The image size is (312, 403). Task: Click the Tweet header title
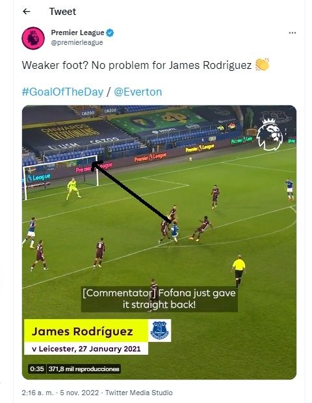tap(62, 12)
